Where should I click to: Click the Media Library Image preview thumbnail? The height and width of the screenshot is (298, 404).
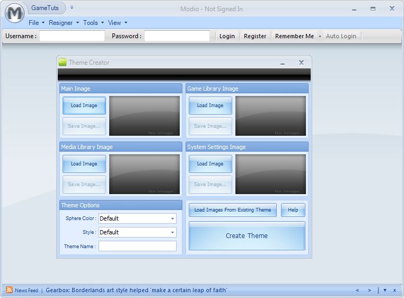click(x=144, y=174)
